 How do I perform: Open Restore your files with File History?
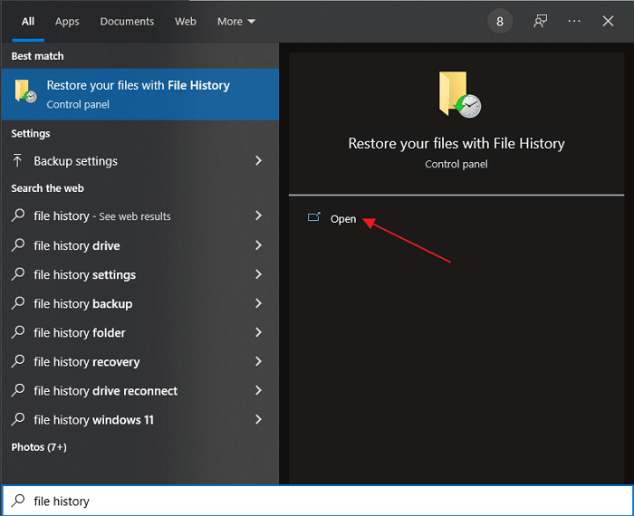pyautogui.click(x=139, y=92)
